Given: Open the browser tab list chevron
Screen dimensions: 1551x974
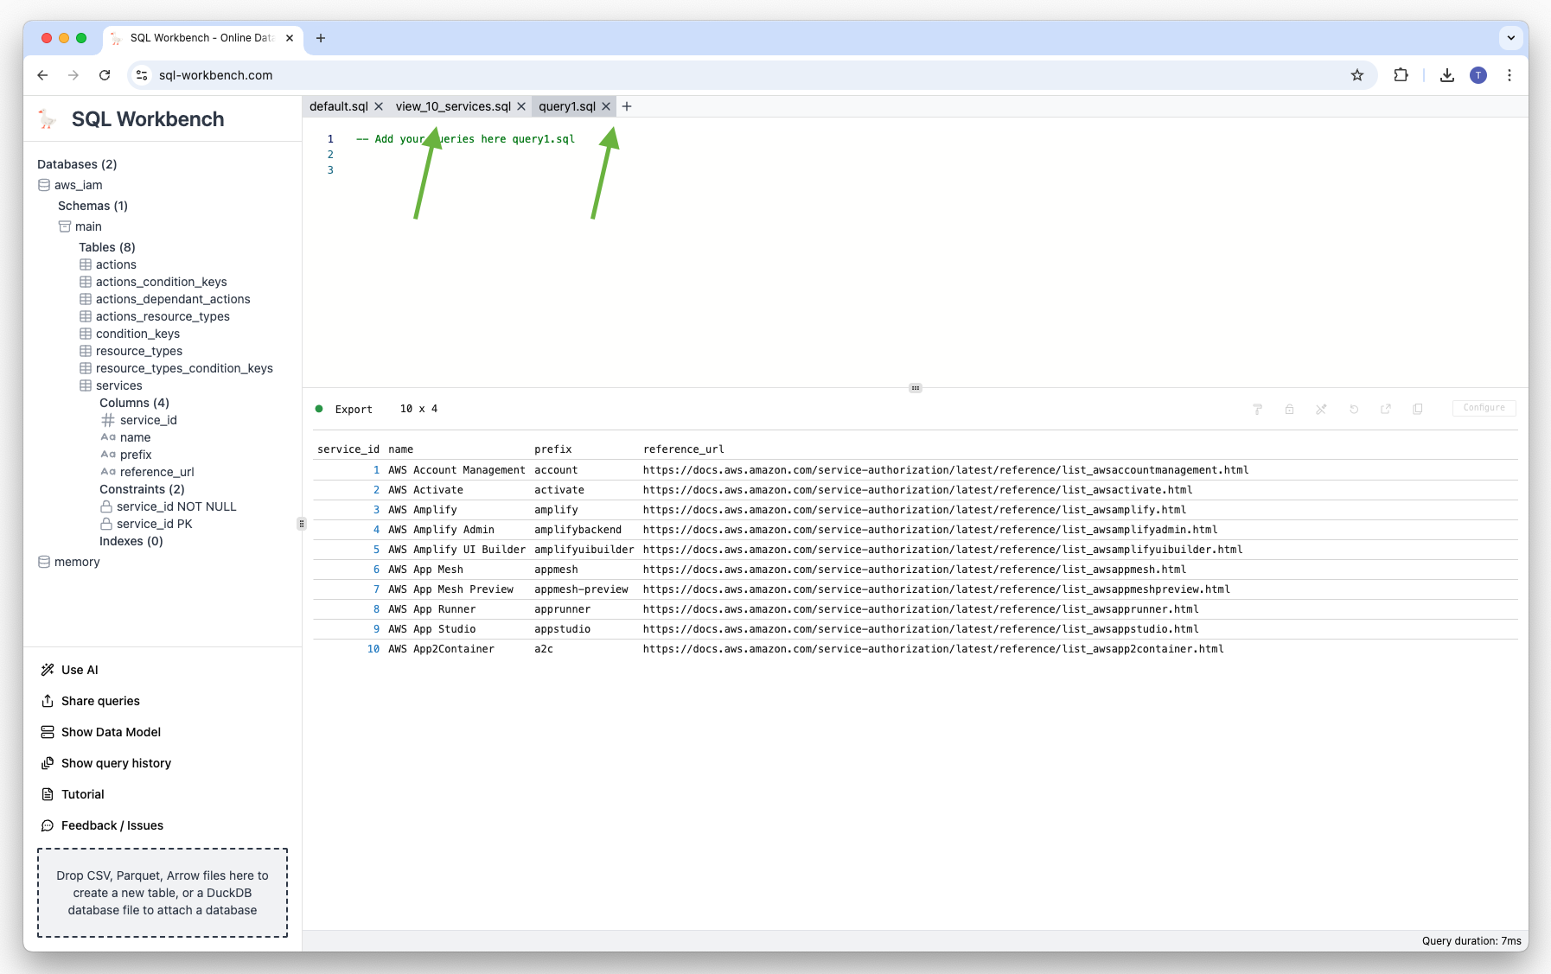Looking at the screenshot, I should point(1510,38).
